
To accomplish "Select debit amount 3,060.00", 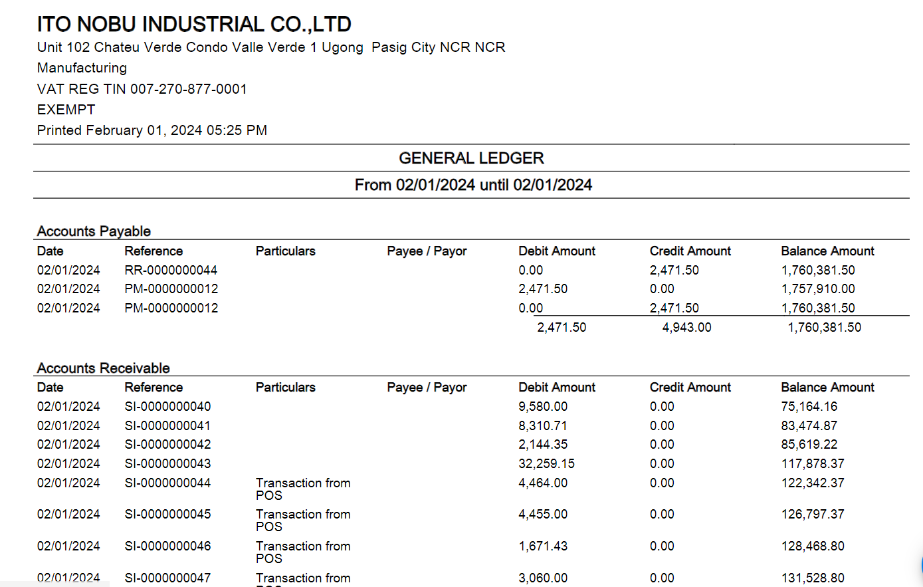I will point(543,578).
